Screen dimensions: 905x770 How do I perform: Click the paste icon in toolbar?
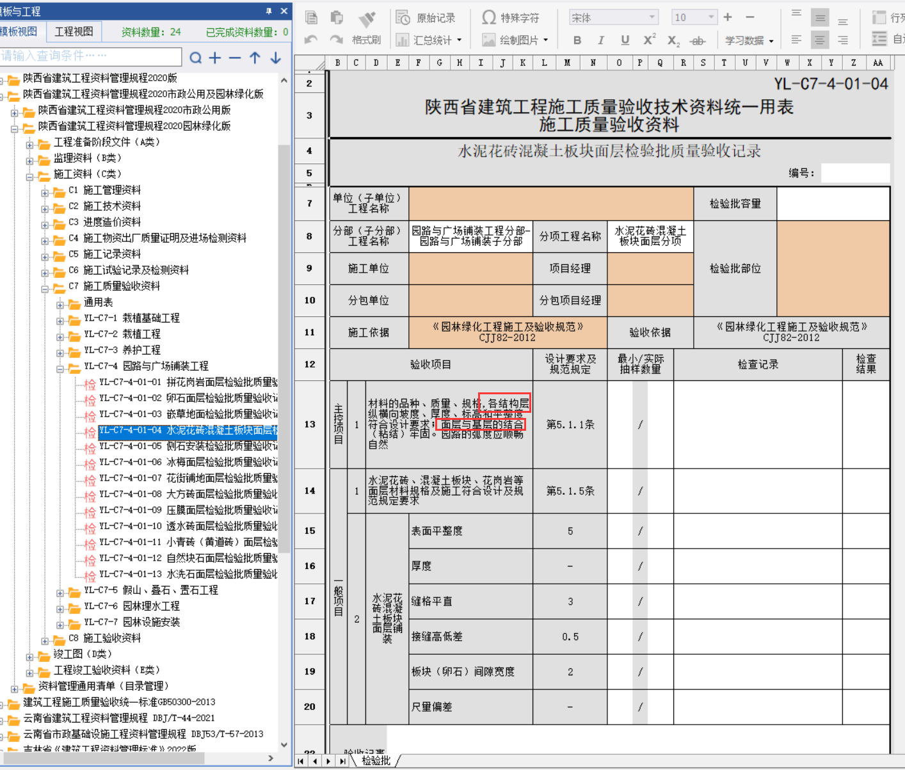click(x=337, y=18)
